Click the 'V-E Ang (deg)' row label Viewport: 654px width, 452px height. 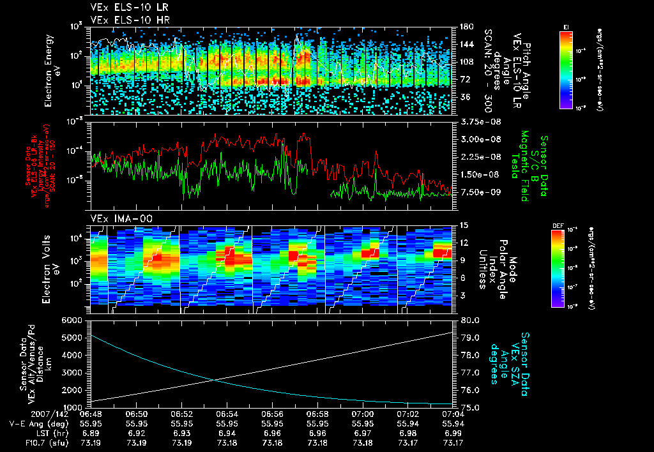(x=38, y=424)
